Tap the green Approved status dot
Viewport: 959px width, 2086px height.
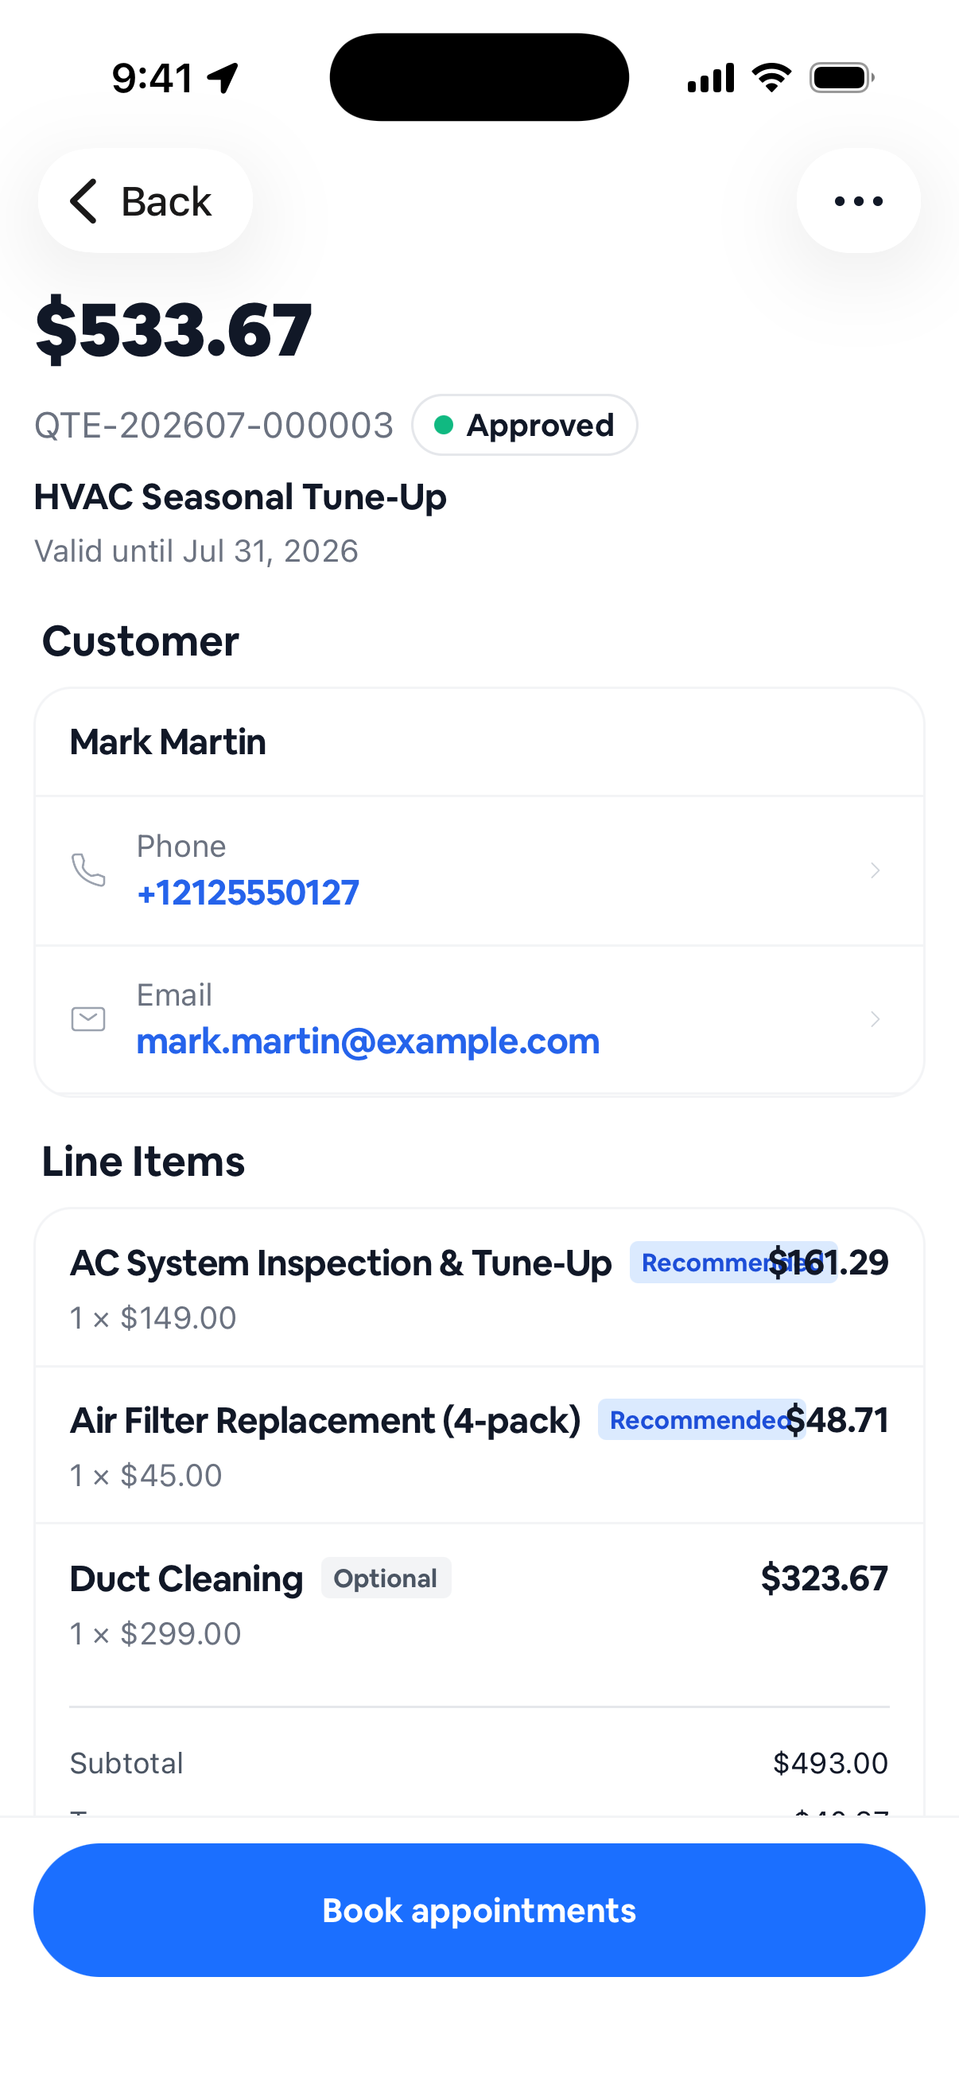[443, 425]
